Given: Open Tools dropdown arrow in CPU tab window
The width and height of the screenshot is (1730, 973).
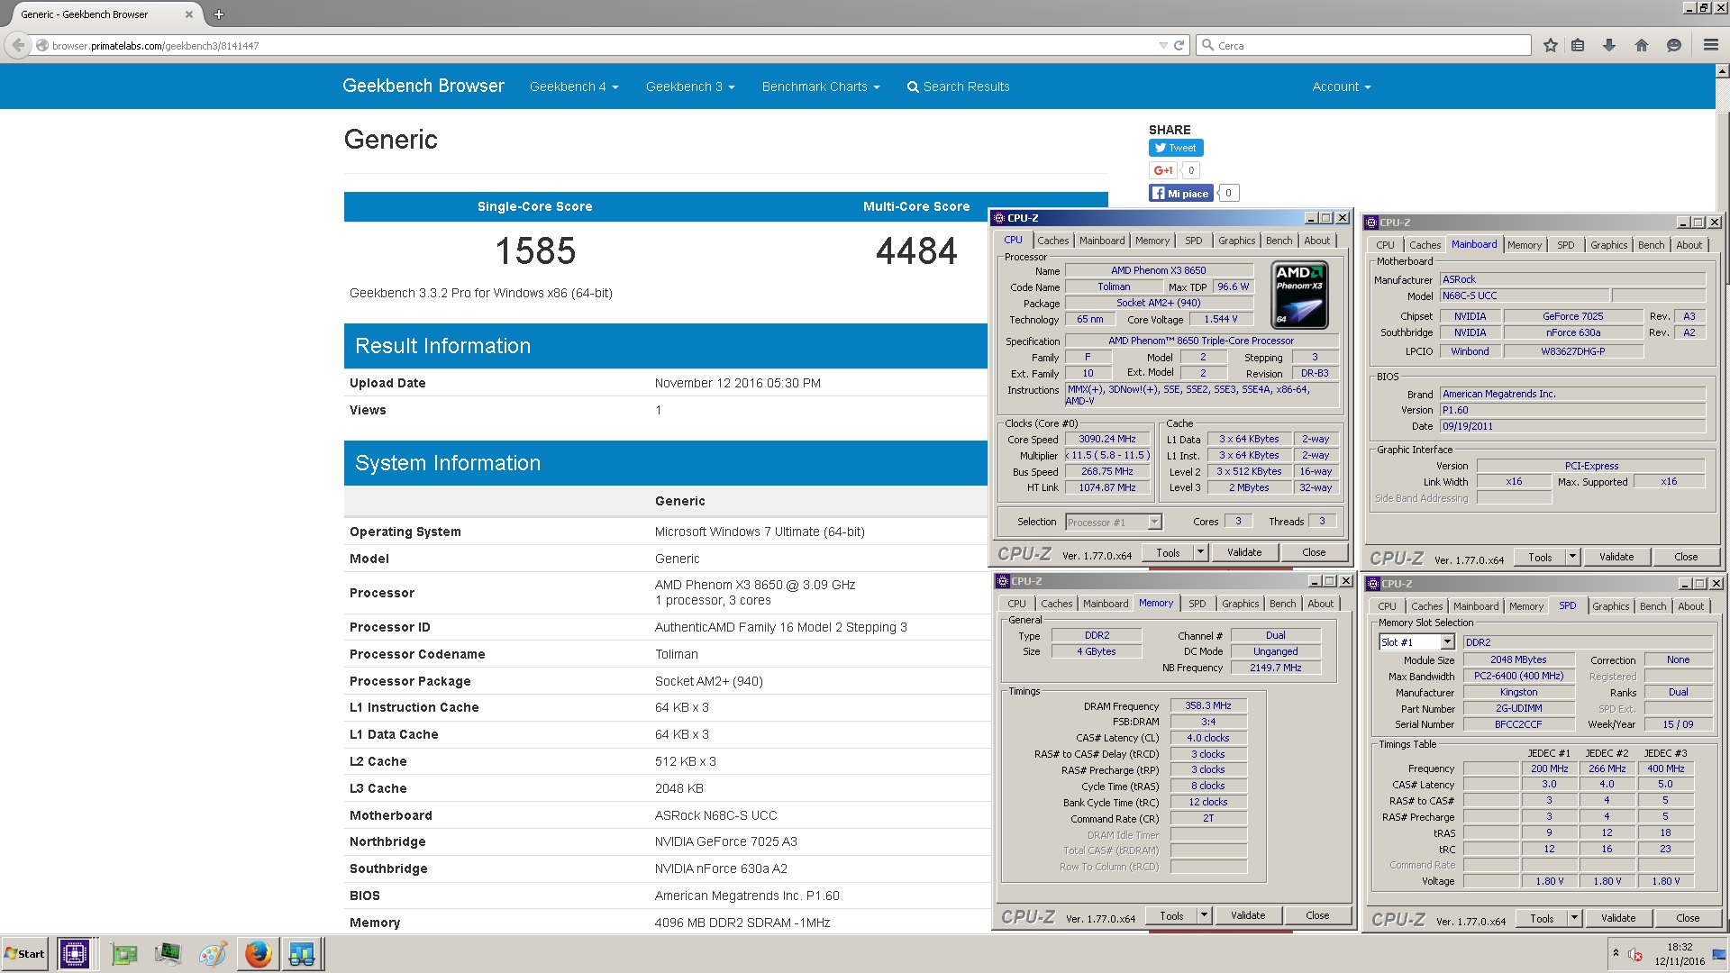Looking at the screenshot, I should (1200, 552).
